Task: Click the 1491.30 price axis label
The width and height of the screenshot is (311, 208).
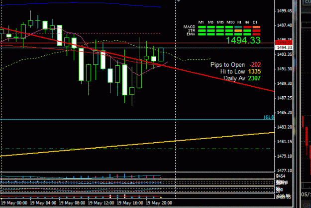Action: pos(285,69)
